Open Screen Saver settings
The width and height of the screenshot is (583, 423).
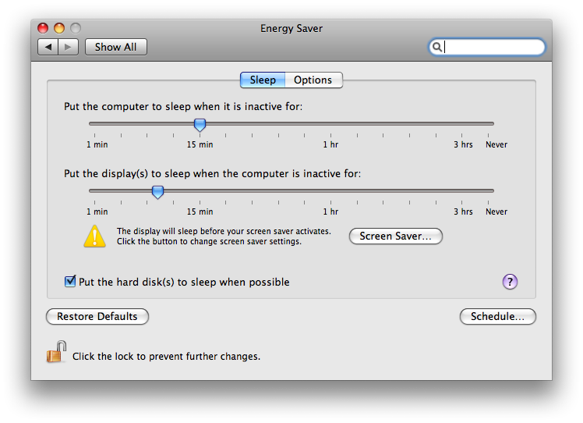tap(396, 236)
